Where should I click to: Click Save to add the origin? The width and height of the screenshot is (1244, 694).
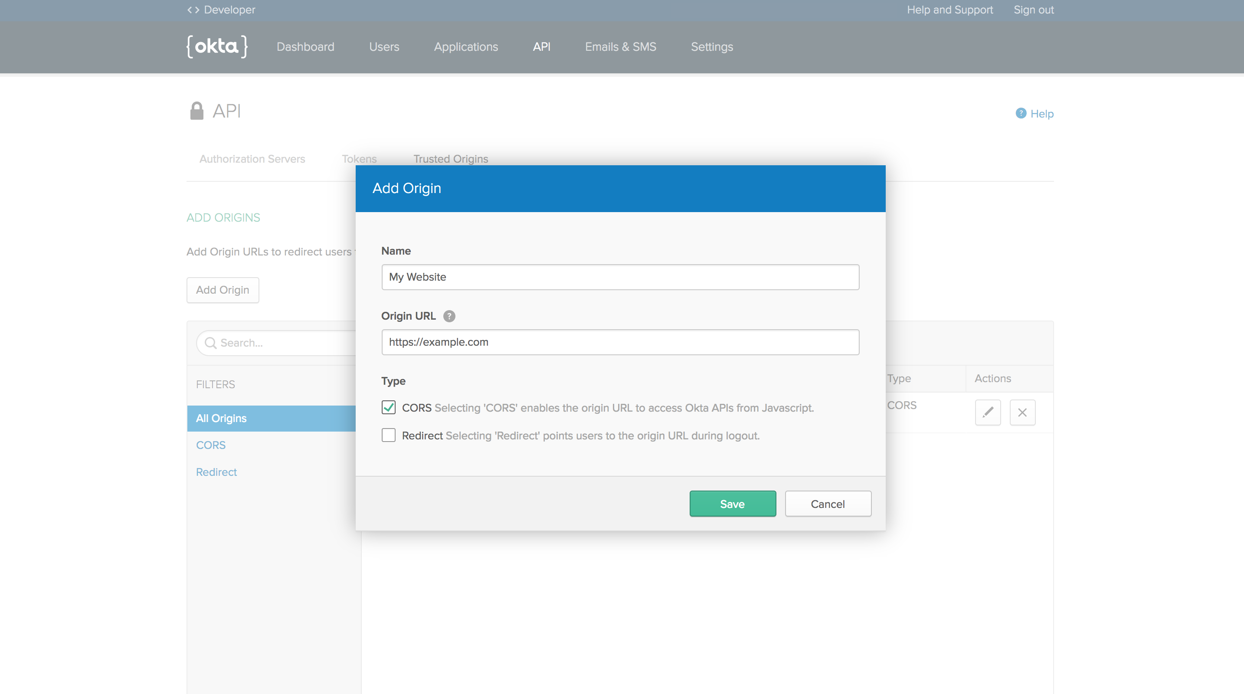[x=733, y=504]
